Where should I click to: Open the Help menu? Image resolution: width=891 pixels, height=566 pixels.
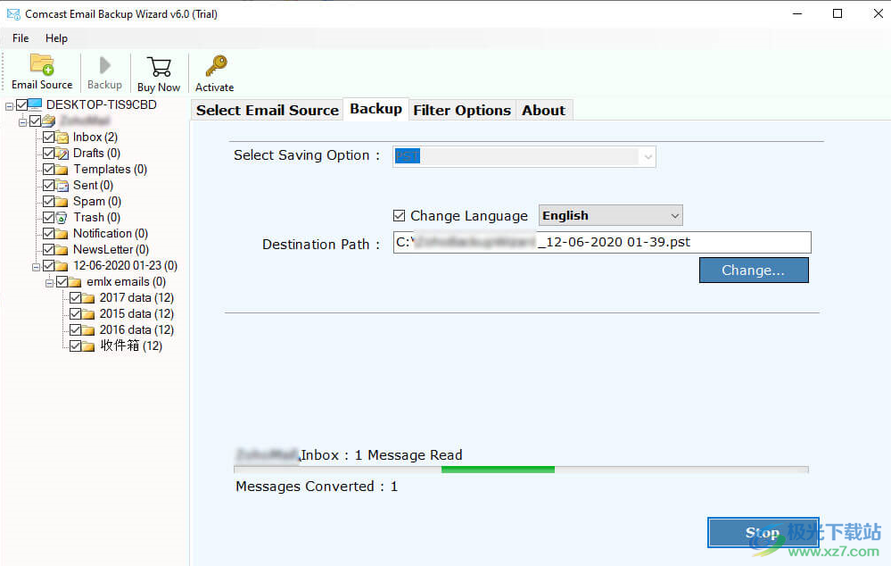click(x=56, y=38)
